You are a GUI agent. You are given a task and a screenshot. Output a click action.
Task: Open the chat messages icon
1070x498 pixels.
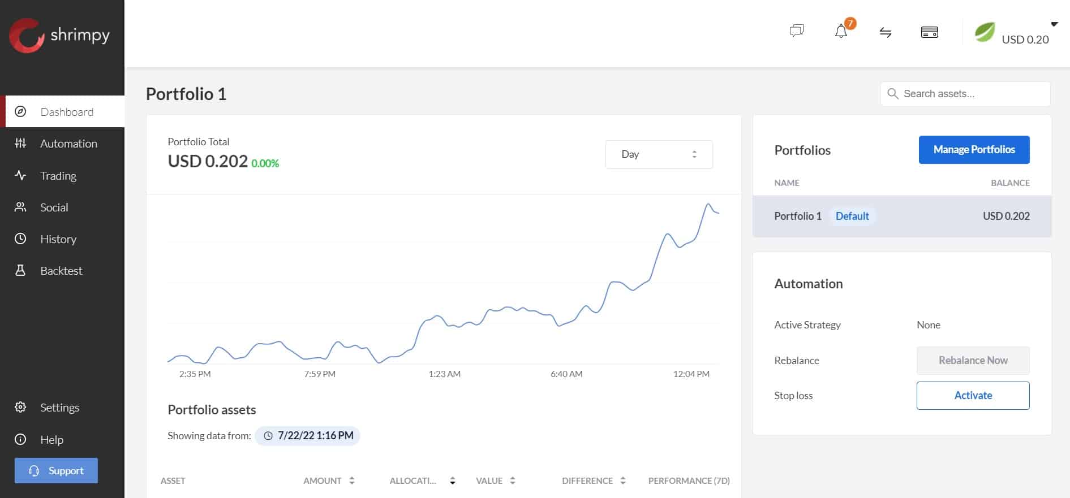(x=797, y=31)
